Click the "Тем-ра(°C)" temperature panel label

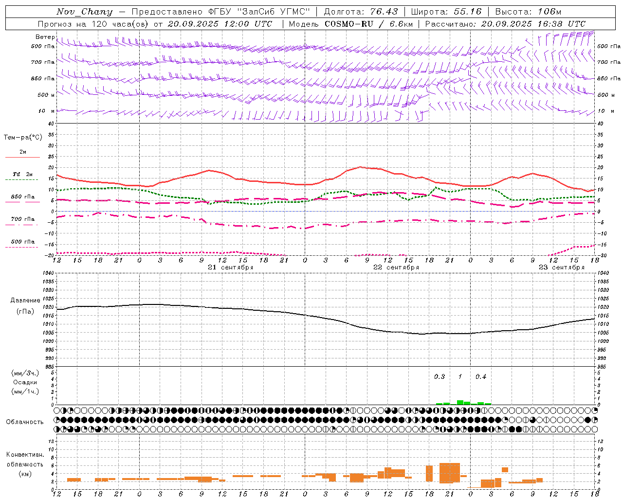23,138
